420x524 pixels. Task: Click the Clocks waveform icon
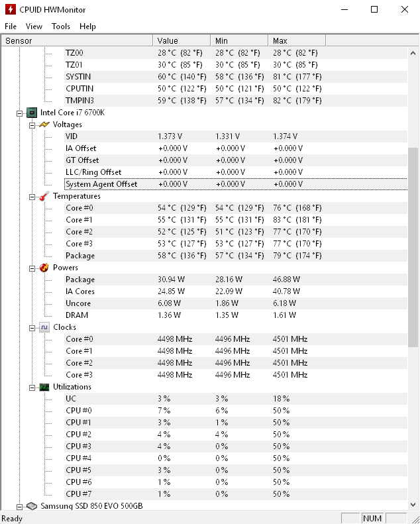coord(44,327)
